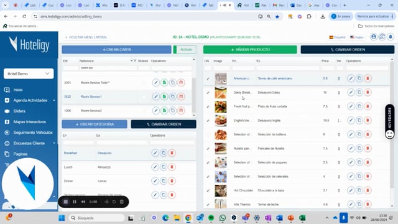Edit the American coffee product row
The image size is (398, 224).
(x=351, y=78)
